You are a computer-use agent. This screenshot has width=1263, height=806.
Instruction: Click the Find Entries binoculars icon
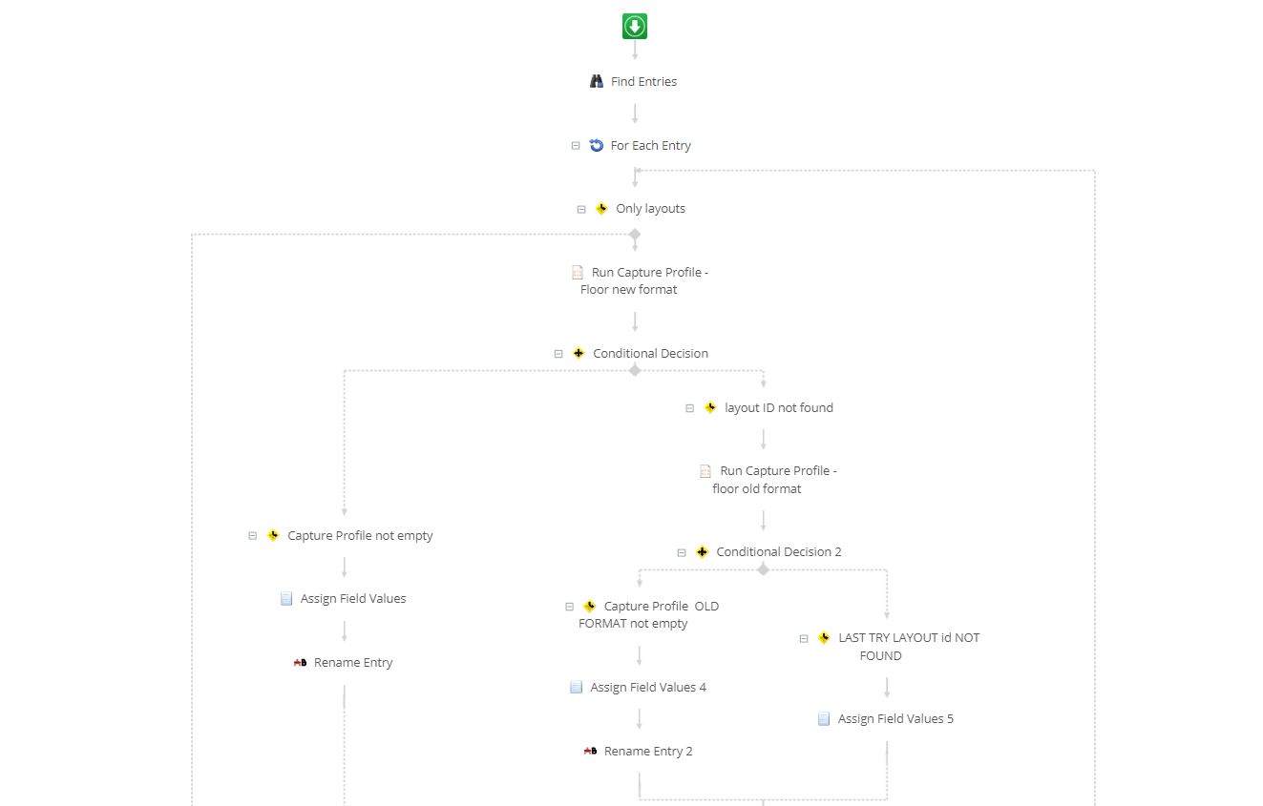(597, 81)
